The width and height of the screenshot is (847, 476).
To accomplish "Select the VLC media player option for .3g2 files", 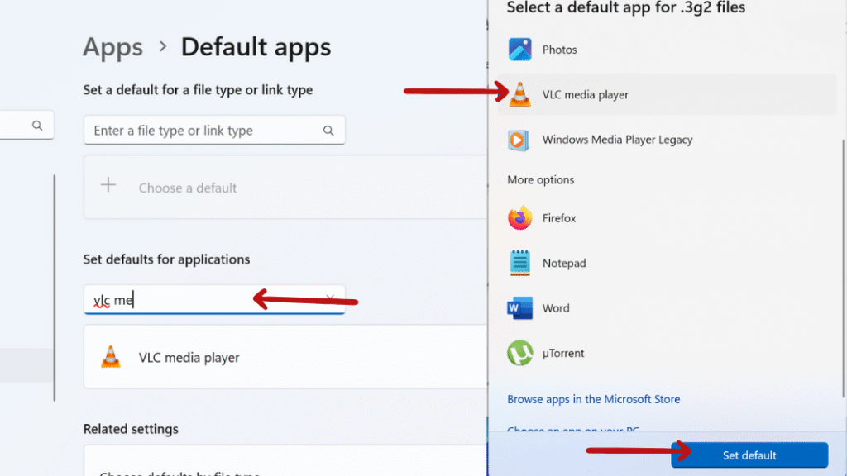I will point(667,94).
